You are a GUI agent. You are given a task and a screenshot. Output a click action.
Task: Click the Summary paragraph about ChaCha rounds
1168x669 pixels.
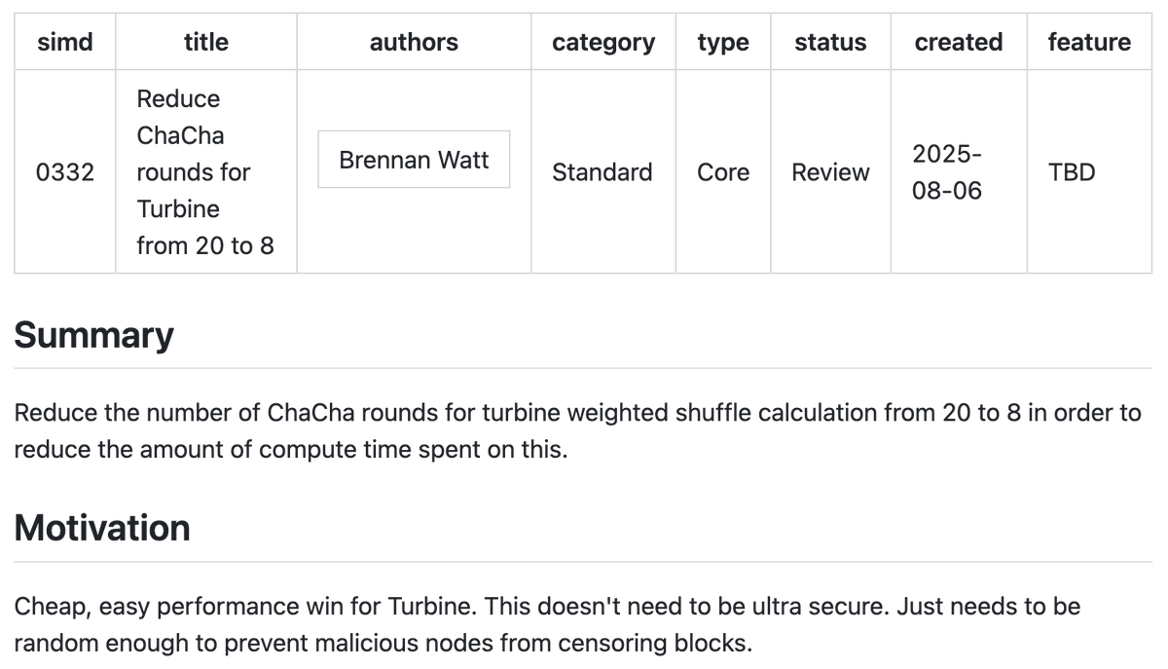[576, 431]
